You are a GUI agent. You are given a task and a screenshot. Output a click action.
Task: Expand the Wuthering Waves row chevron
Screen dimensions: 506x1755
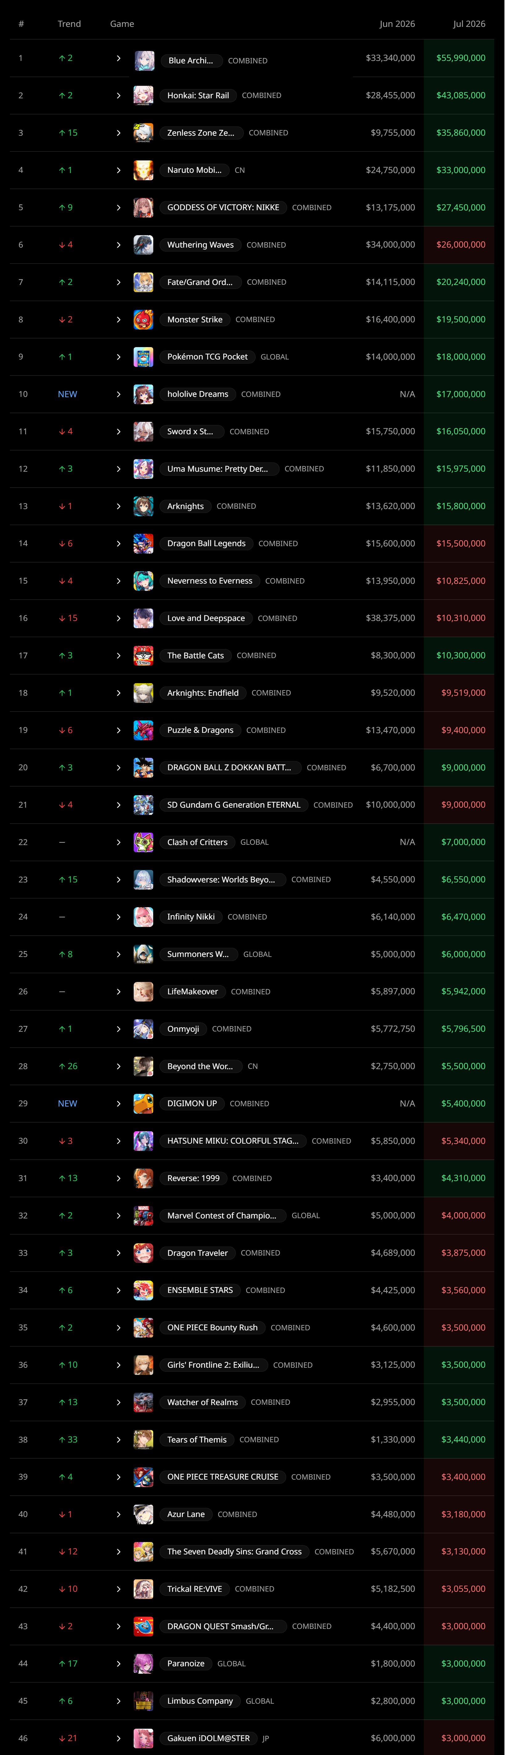(118, 244)
